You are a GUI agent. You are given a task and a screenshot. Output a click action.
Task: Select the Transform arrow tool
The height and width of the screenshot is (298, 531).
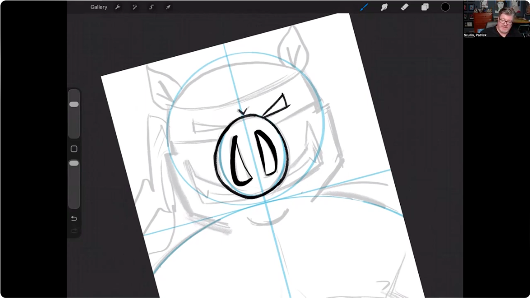168,7
